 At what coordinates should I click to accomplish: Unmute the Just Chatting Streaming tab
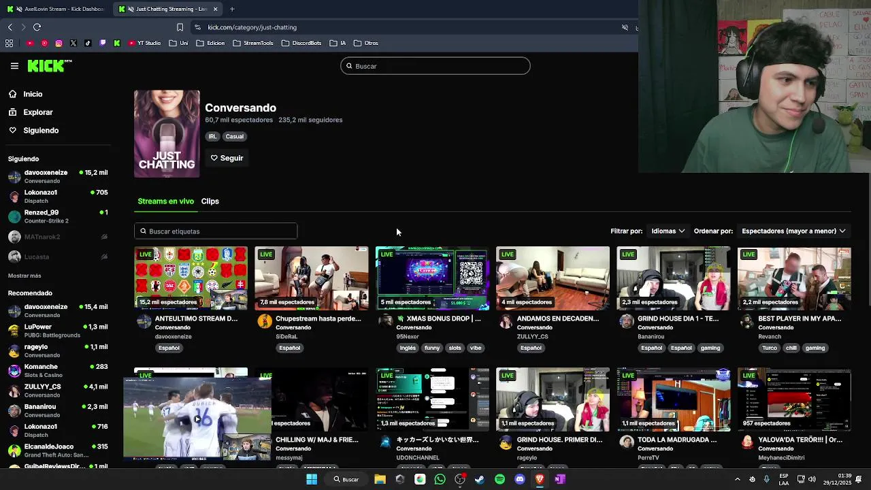pyautogui.click(x=131, y=9)
